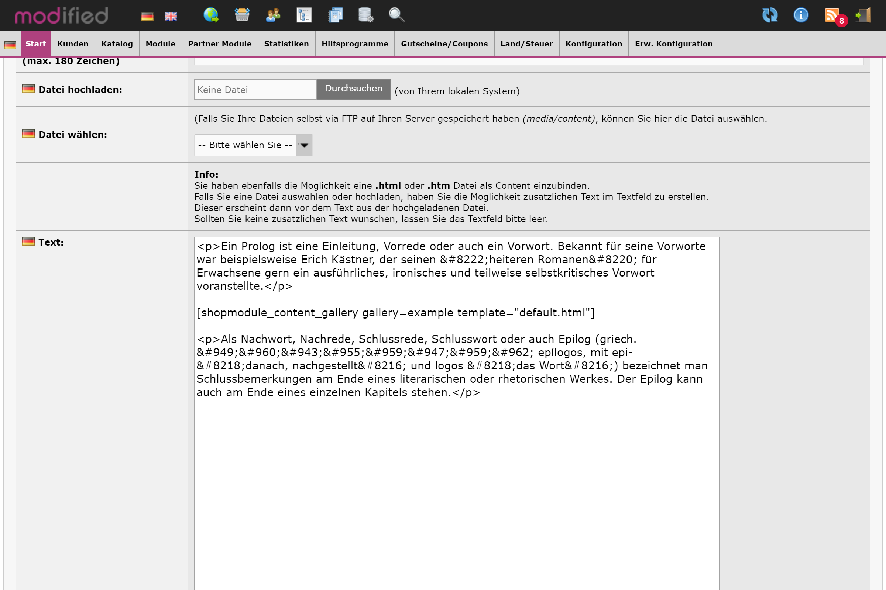Image resolution: width=886 pixels, height=590 pixels.
Task: Click the database settings icon
Action: [x=365, y=15]
